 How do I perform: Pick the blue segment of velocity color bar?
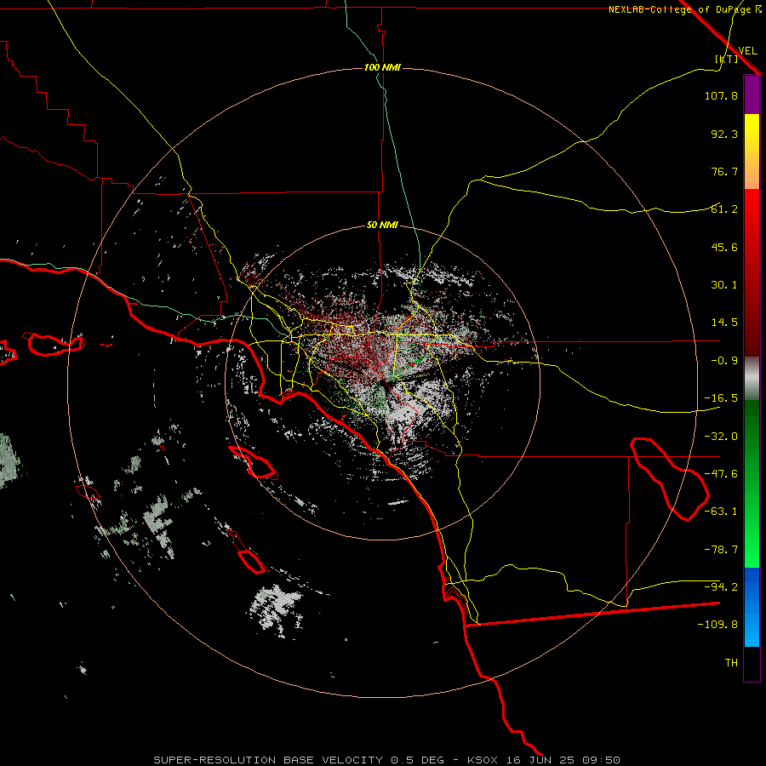coord(752,607)
